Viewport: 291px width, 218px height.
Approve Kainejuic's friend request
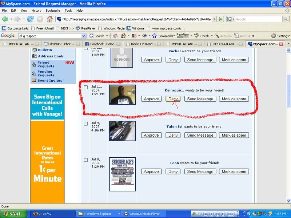(x=151, y=99)
